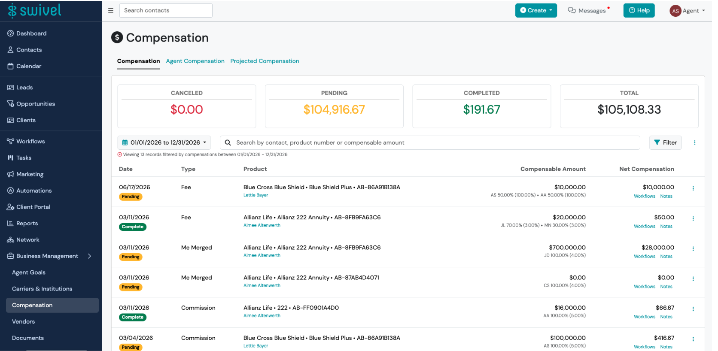Select the Compensation tab
The width and height of the screenshot is (718, 351).
pyautogui.click(x=139, y=61)
